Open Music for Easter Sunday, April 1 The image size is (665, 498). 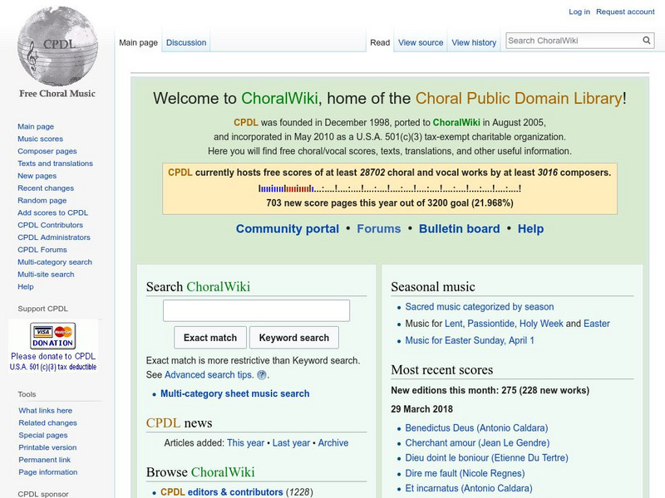click(470, 340)
